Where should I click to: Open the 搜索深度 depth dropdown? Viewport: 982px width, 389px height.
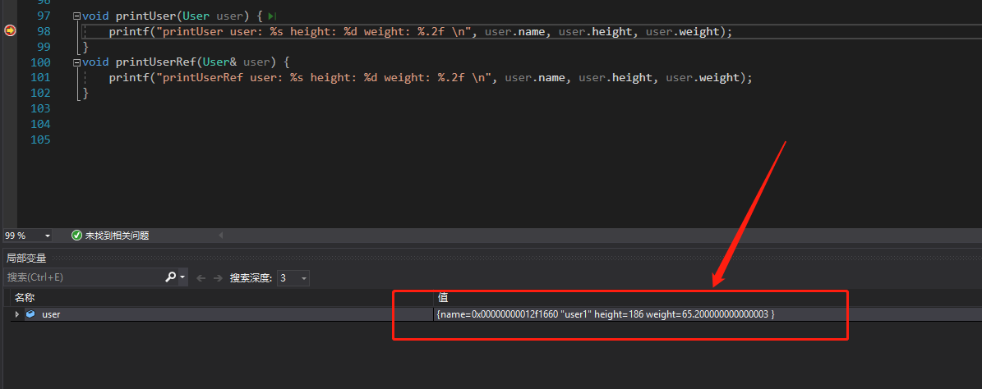(293, 277)
